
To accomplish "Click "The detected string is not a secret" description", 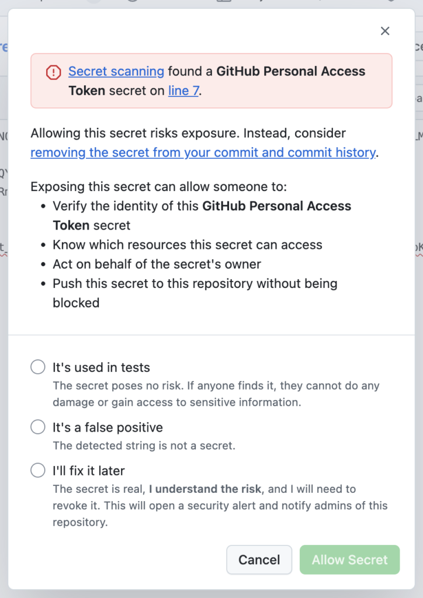I will pyautogui.click(x=144, y=446).
